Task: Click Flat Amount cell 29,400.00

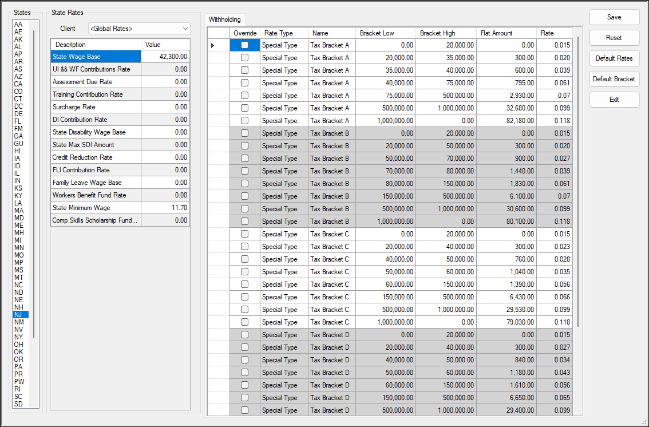Action: click(506, 410)
